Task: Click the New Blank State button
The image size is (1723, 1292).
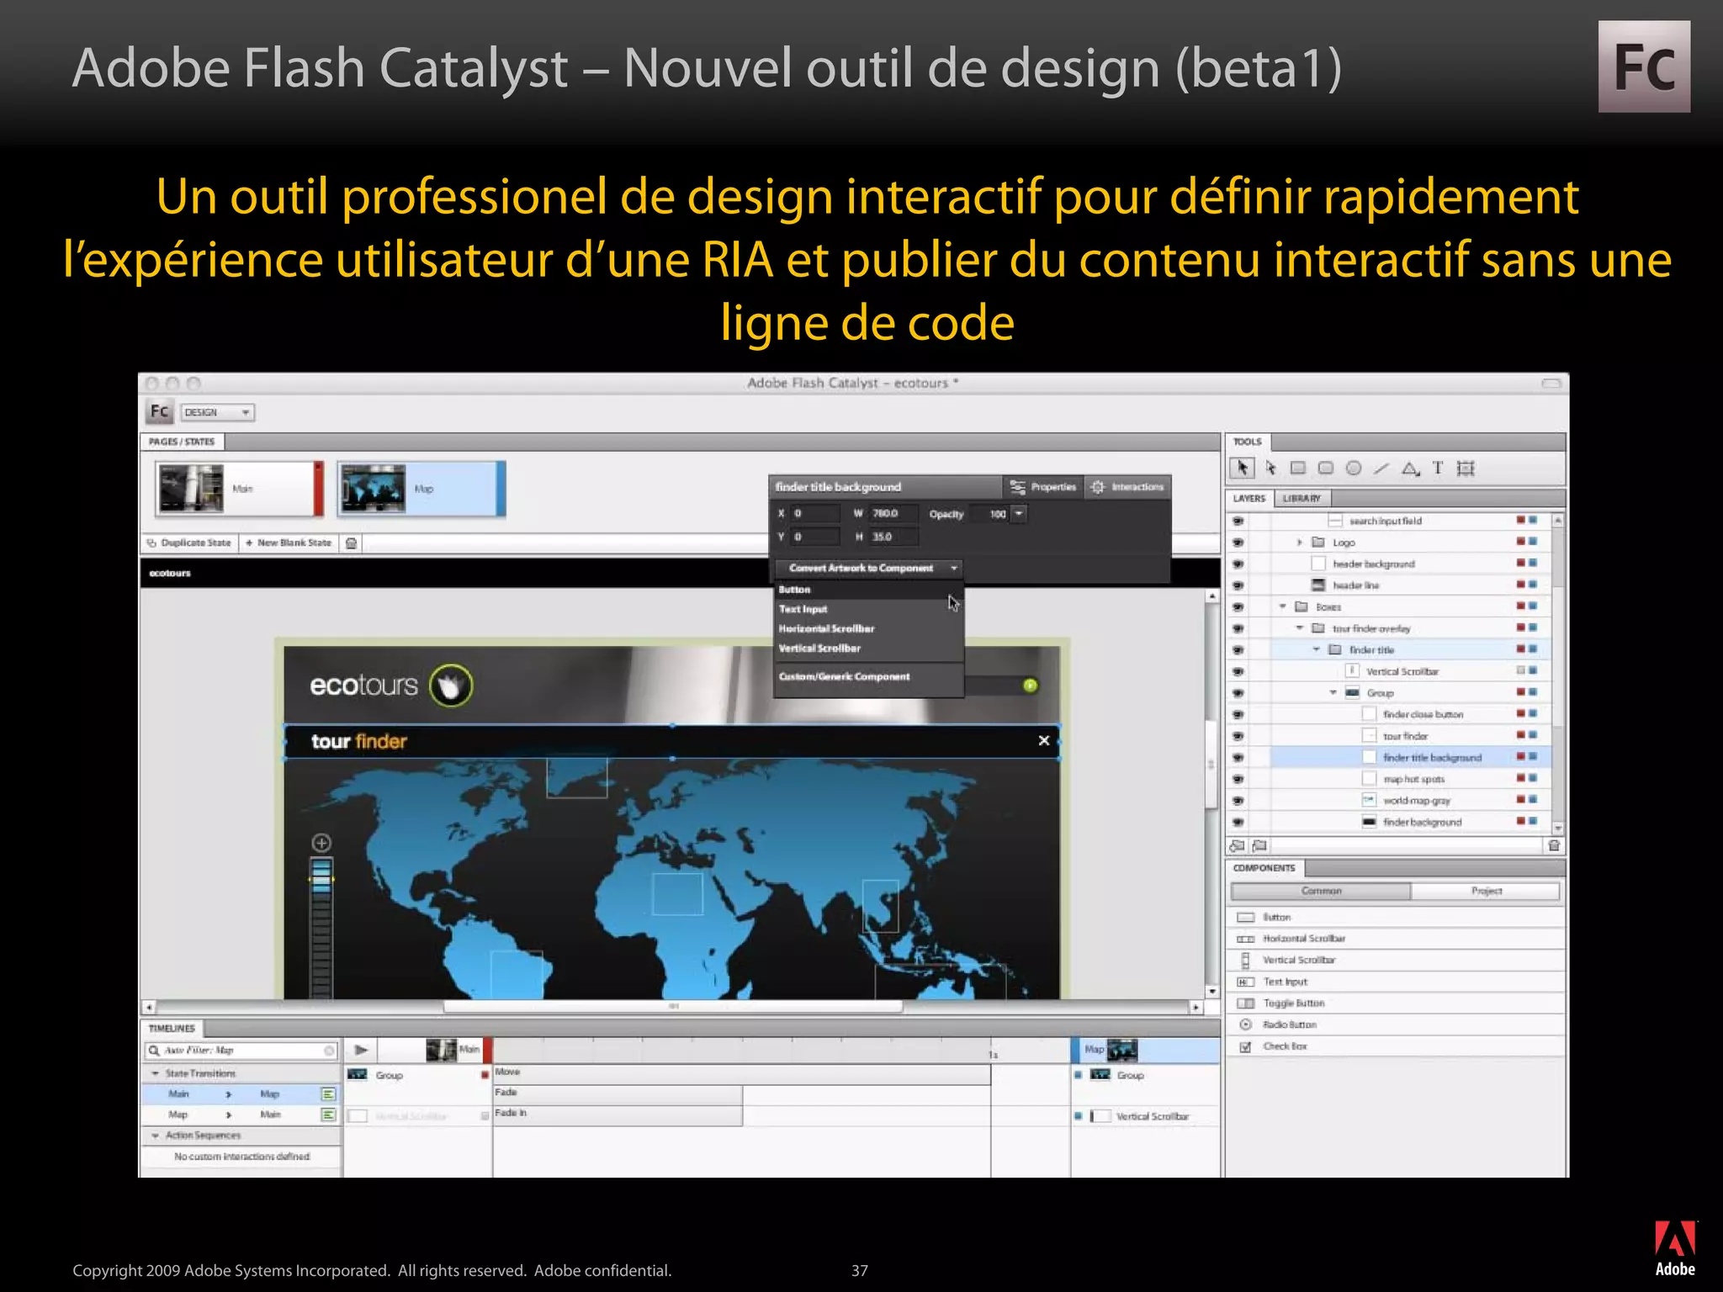Action: (x=289, y=543)
